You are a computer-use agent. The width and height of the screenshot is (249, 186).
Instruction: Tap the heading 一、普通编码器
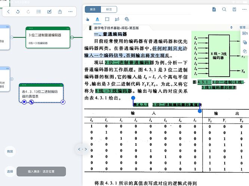(110, 34)
